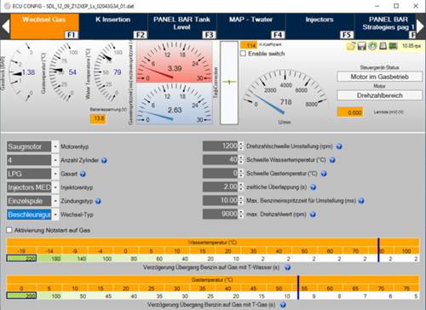Click the drive icon in top toolbar
This screenshot has height=310, width=426.
click(383, 46)
